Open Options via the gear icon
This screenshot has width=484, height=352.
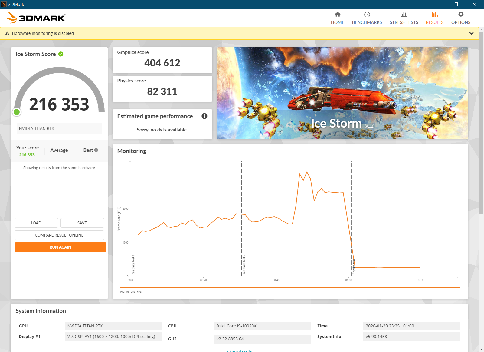tap(461, 14)
